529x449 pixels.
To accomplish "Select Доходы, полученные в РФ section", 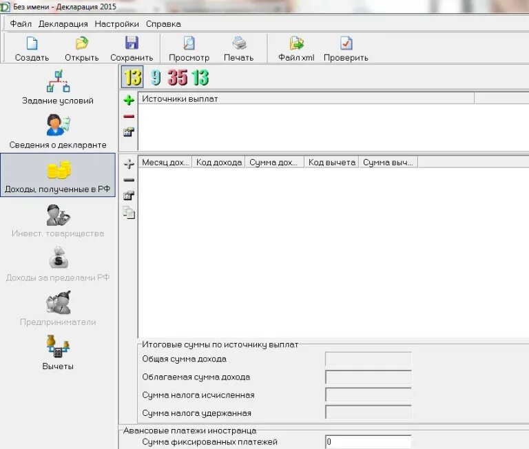I will (x=58, y=175).
